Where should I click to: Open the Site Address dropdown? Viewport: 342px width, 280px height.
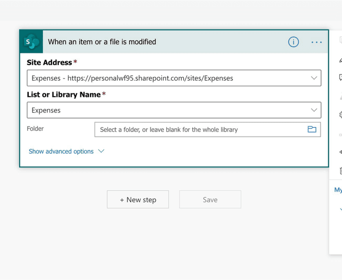pos(174,78)
